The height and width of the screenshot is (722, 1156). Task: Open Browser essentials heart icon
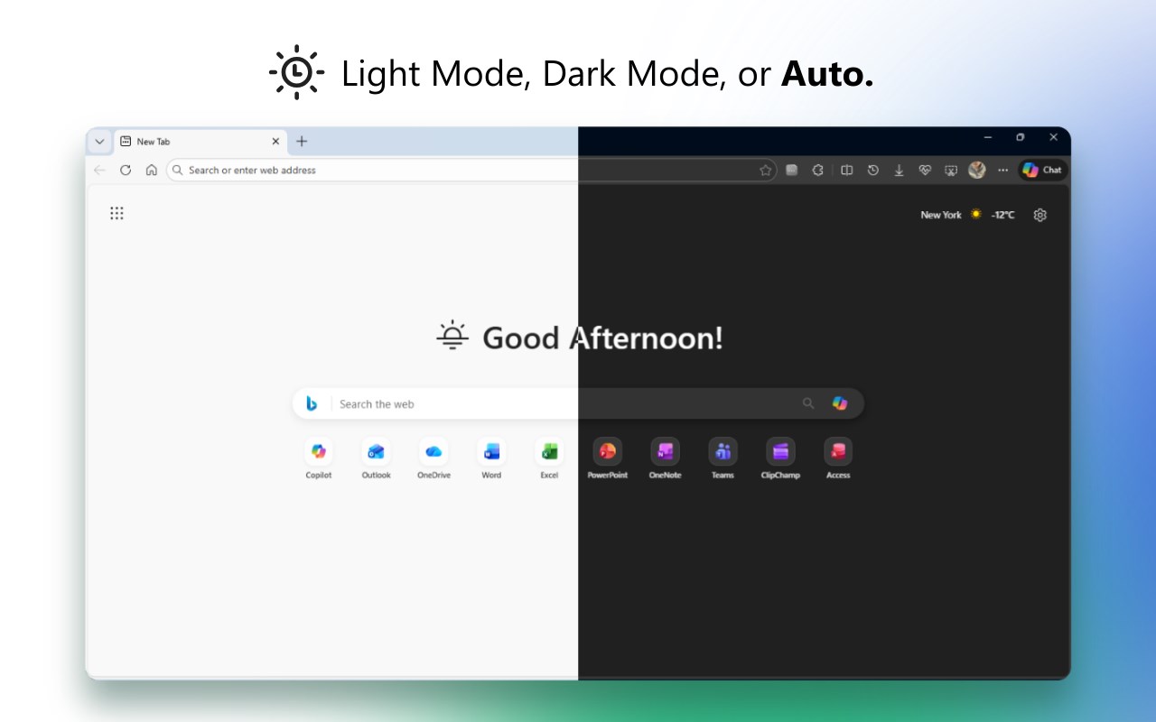[x=925, y=170]
